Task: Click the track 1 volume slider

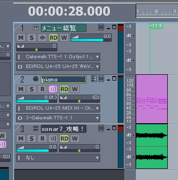Action: (x=91, y=38)
